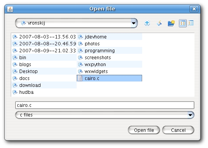Viewport: 208px width, 148px height.
Task: Select the screenshots folder
Action: 109,57
